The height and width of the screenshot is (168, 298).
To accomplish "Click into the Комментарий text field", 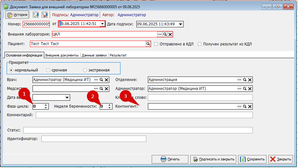I will (144, 115).
